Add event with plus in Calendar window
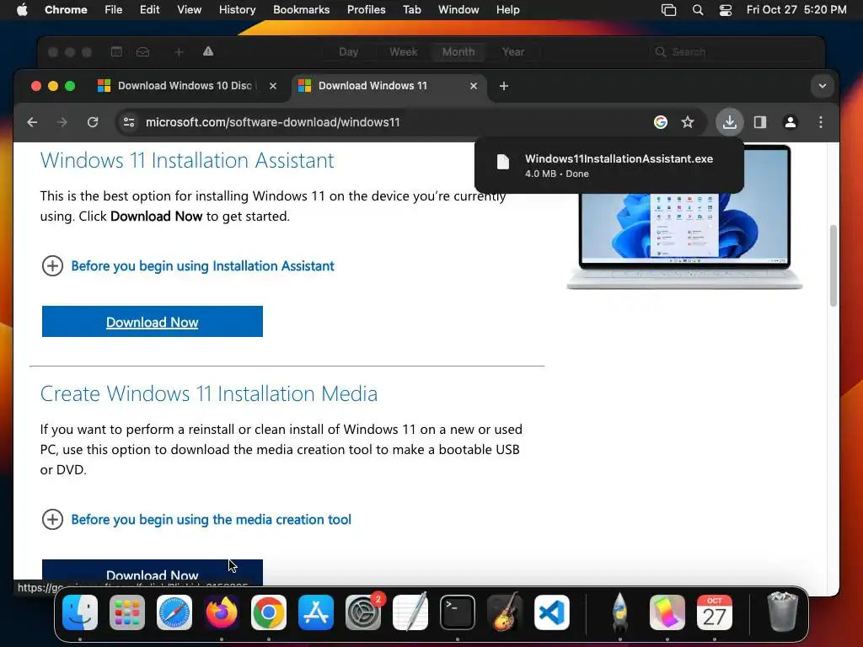This screenshot has width=863, height=647. pyautogui.click(x=179, y=51)
